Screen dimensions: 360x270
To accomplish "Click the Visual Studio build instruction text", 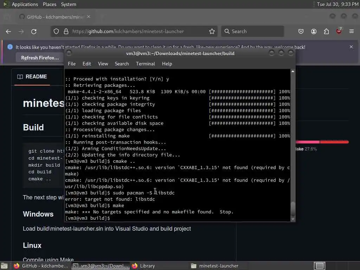I will click(107, 229).
